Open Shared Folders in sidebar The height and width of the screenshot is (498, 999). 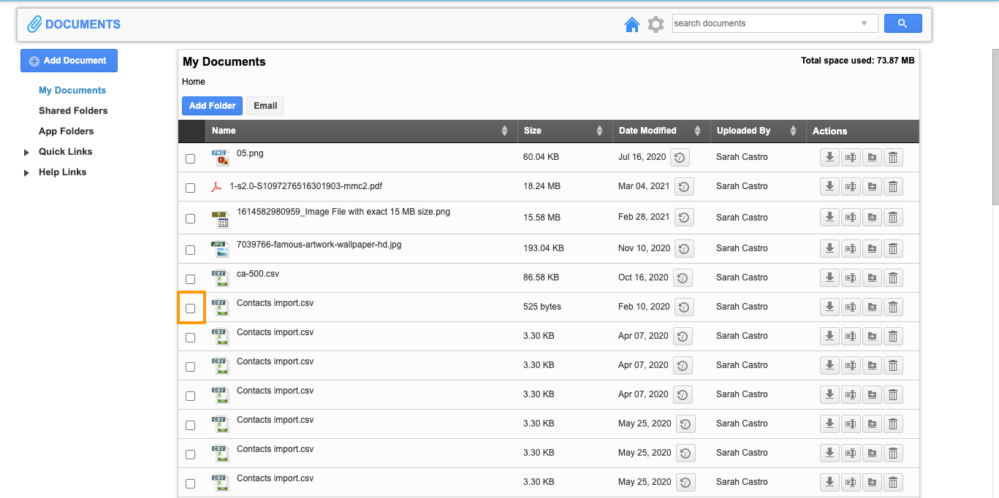click(x=73, y=111)
